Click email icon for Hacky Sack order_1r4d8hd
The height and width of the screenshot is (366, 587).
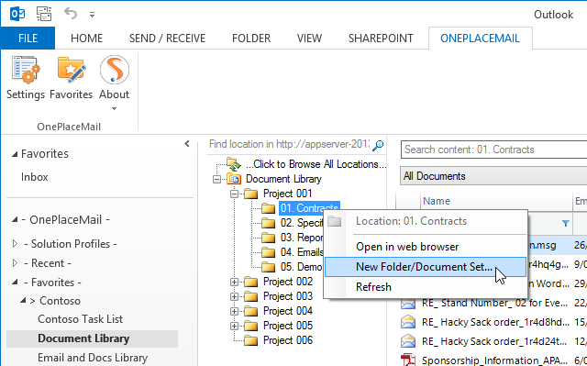[x=408, y=322]
